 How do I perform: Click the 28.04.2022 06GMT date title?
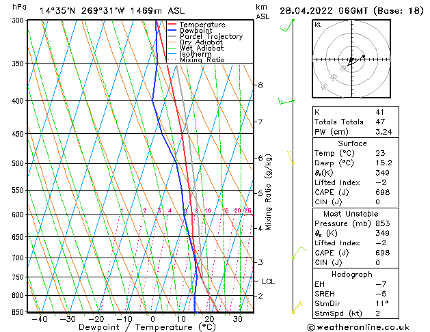pos(351,10)
